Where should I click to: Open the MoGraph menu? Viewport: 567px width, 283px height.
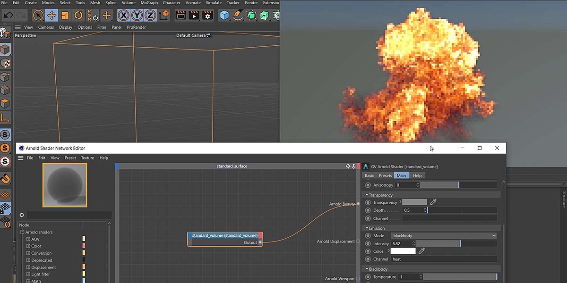pyautogui.click(x=149, y=3)
